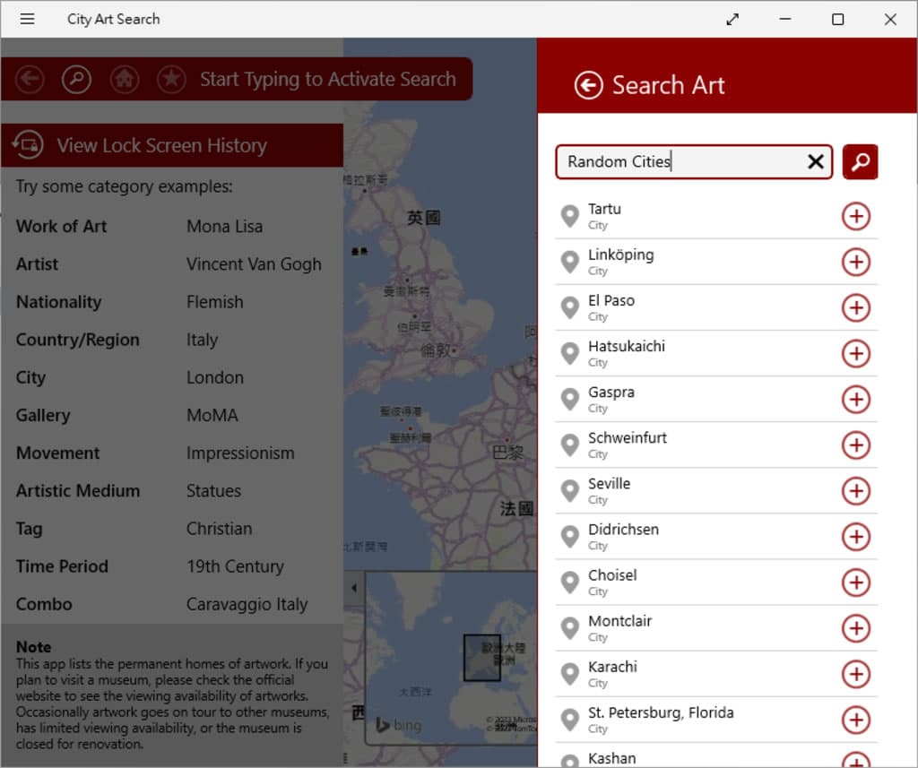Viewport: 918px width, 768px height.
Task: Click the location pin beside Tartu
Action: (x=569, y=216)
